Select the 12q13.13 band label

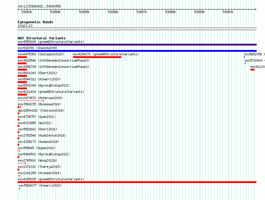pos(25,26)
